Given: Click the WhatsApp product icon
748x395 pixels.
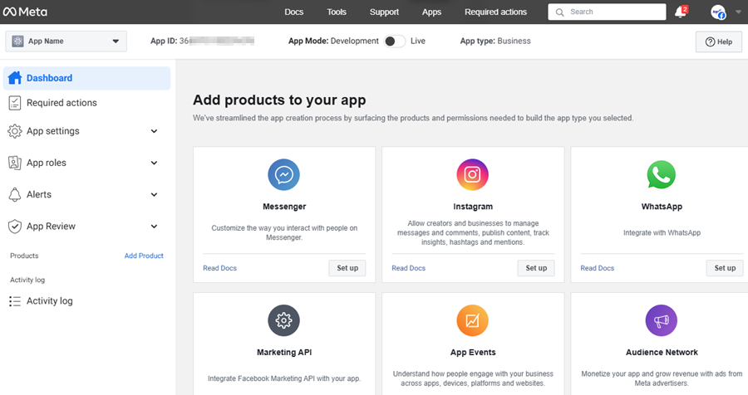Looking at the screenshot, I should coord(662,175).
